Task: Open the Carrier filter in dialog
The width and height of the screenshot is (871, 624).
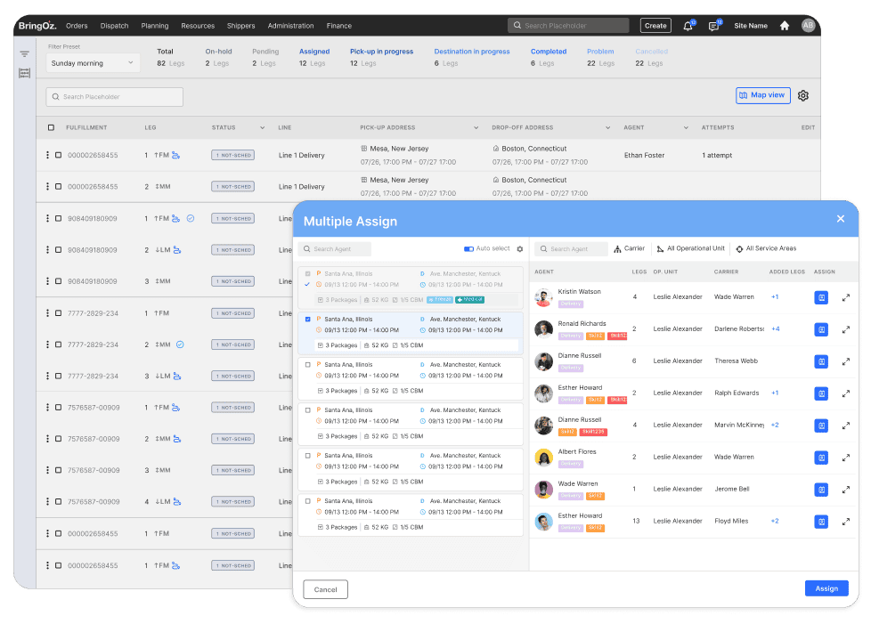Action: pos(630,248)
